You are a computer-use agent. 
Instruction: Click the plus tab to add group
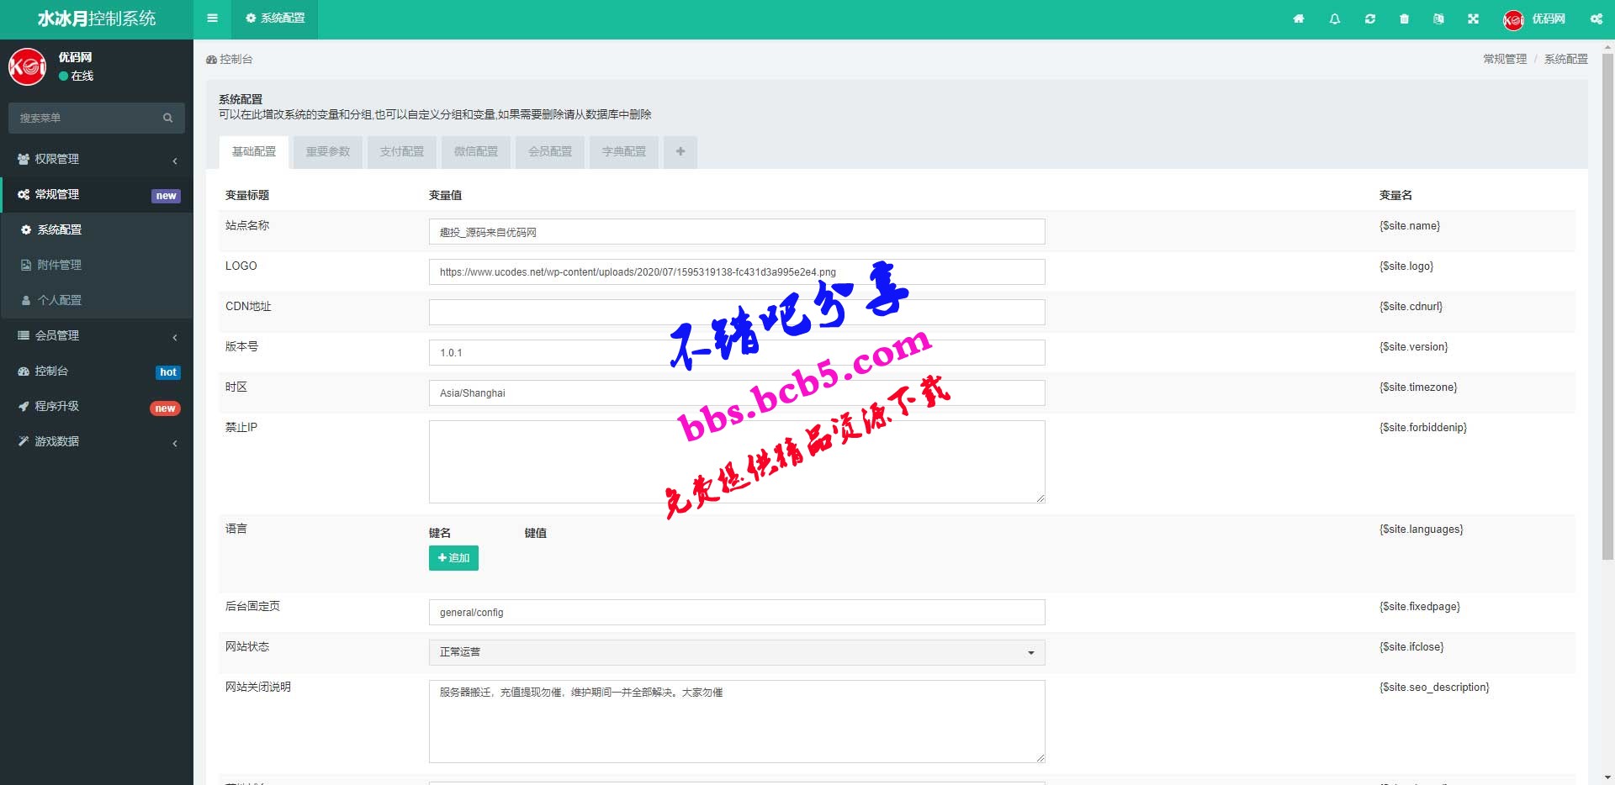pyautogui.click(x=680, y=152)
